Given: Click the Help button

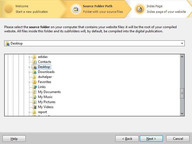Looking at the screenshot, I should (14, 139).
